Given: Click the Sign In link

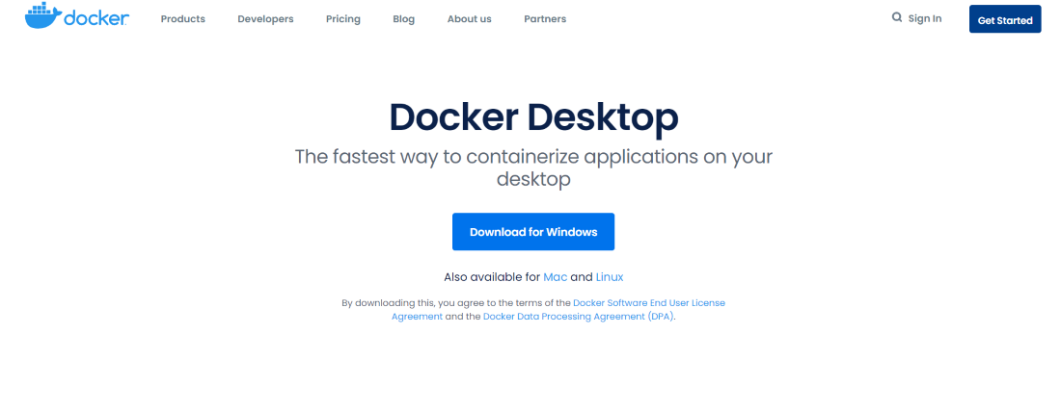Looking at the screenshot, I should point(924,18).
